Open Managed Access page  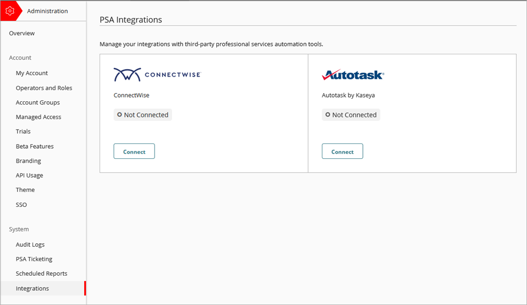coord(38,117)
